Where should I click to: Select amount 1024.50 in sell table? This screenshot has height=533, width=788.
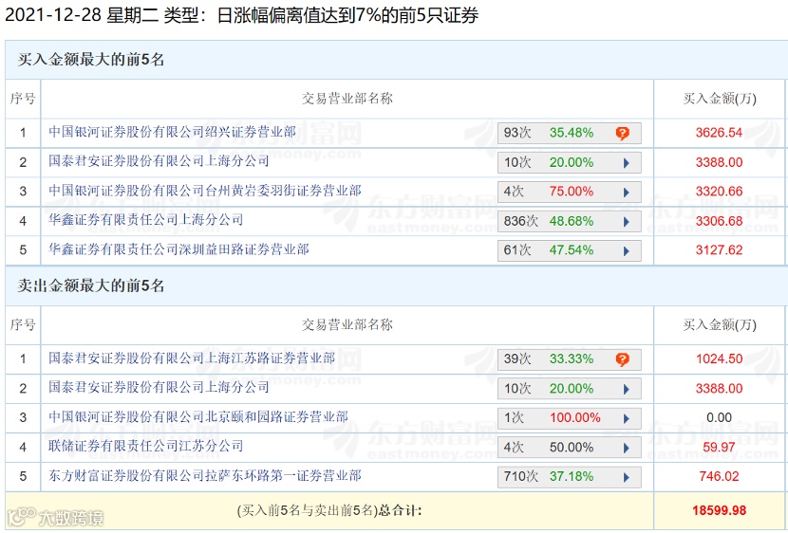point(719,358)
